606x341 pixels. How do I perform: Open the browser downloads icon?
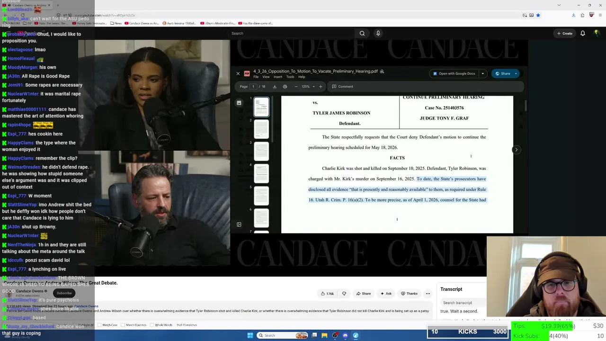tap(574, 15)
